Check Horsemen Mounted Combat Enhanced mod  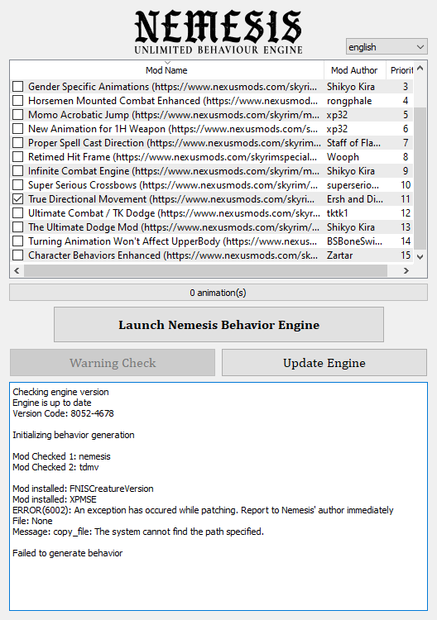18,101
